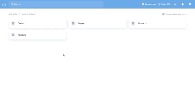Focus the Search input field
This screenshot has height=111, width=195.
[x=56, y=4]
